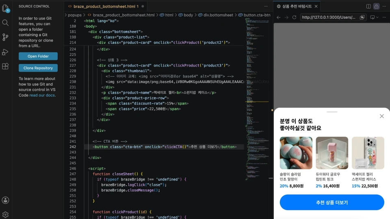Close the bottom sheet with X icon
Image resolution: width=390 pixels, height=219 pixels.
click(382, 116)
